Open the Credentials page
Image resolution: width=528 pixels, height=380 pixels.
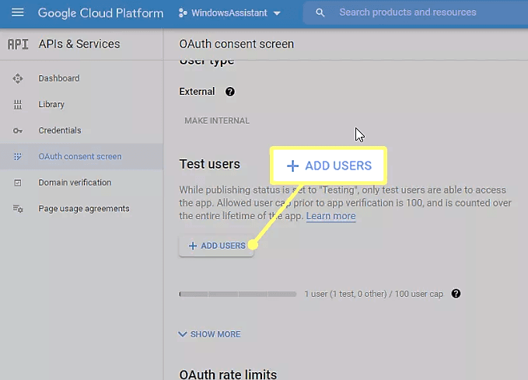click(x=60, y=131)
